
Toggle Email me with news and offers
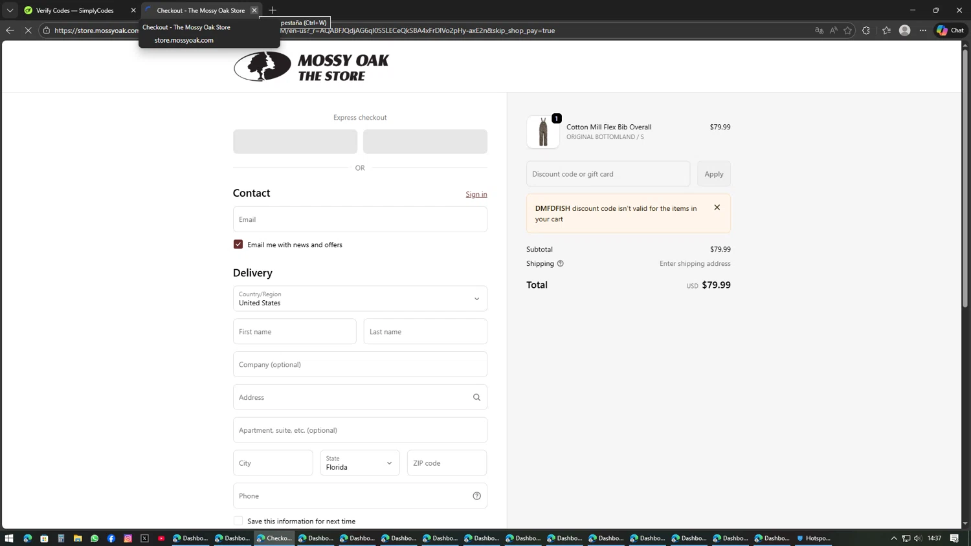pos(238,245)
